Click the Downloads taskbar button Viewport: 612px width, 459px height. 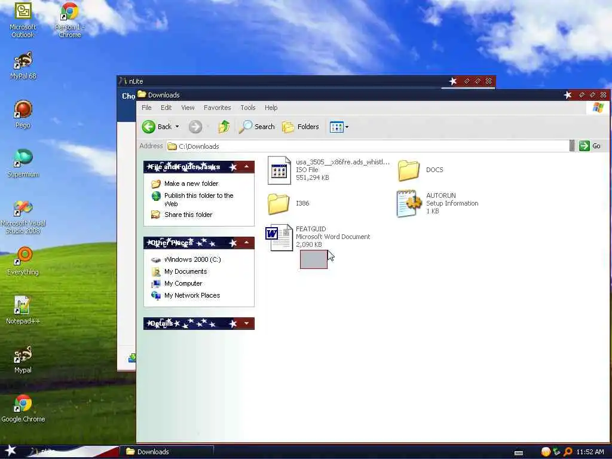pyautogui.click(x=167, y=452)
